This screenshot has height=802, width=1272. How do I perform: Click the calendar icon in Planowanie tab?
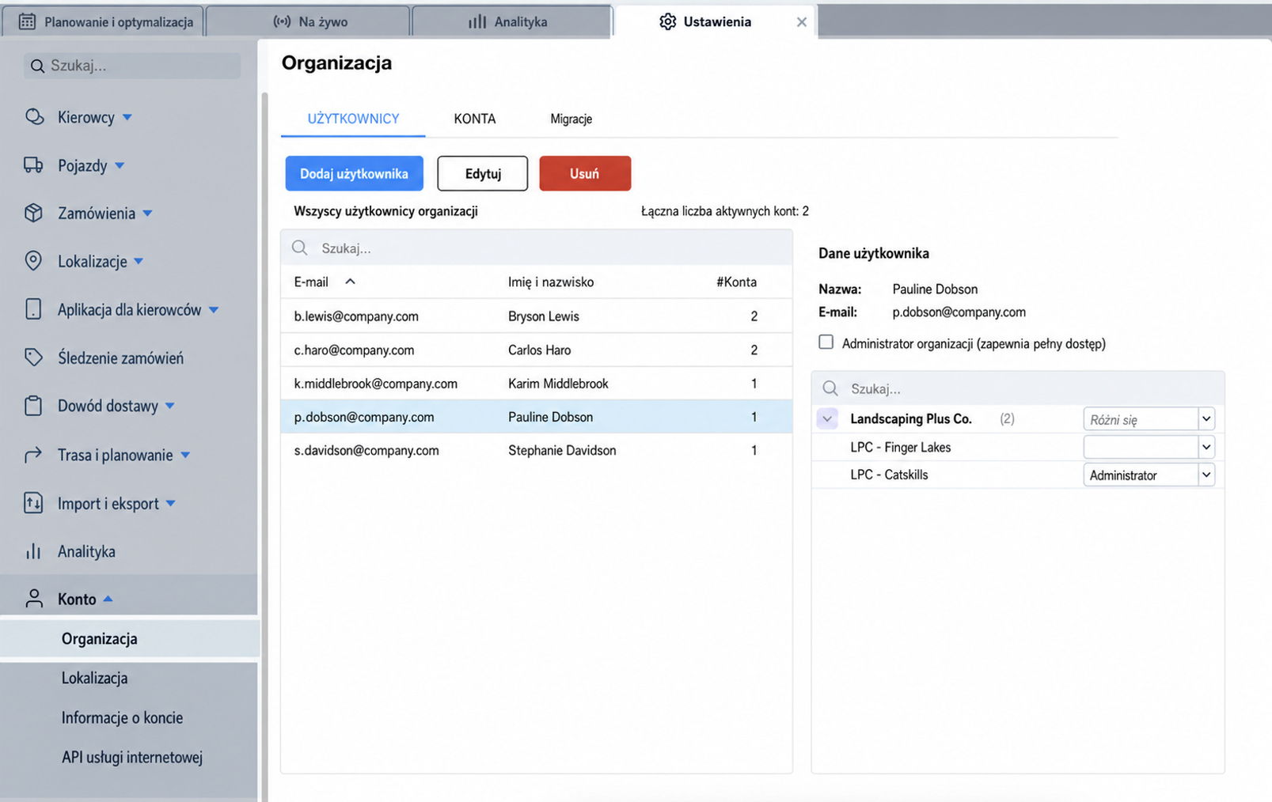(x=27, y=21)
